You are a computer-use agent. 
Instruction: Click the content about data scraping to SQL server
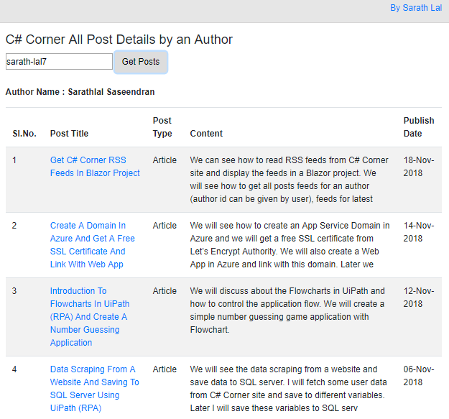click(x=288, y=389)
